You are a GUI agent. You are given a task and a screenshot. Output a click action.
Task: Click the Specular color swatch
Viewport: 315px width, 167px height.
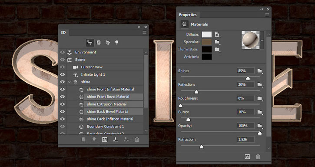click(207, 42)
